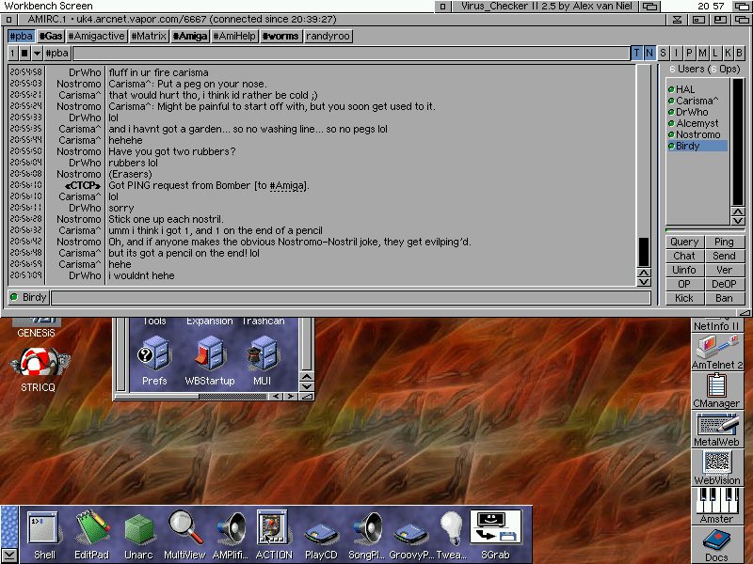Open the Unarc archive tool
The height and width of the screenshot is (564, 753).
pos(139,528)
